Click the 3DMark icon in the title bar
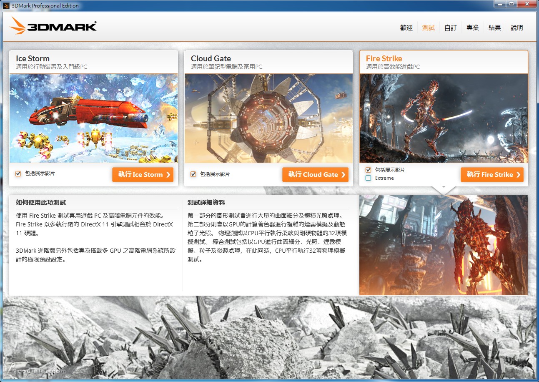Viewport: 539px width, 382px height. click(6, 5)
